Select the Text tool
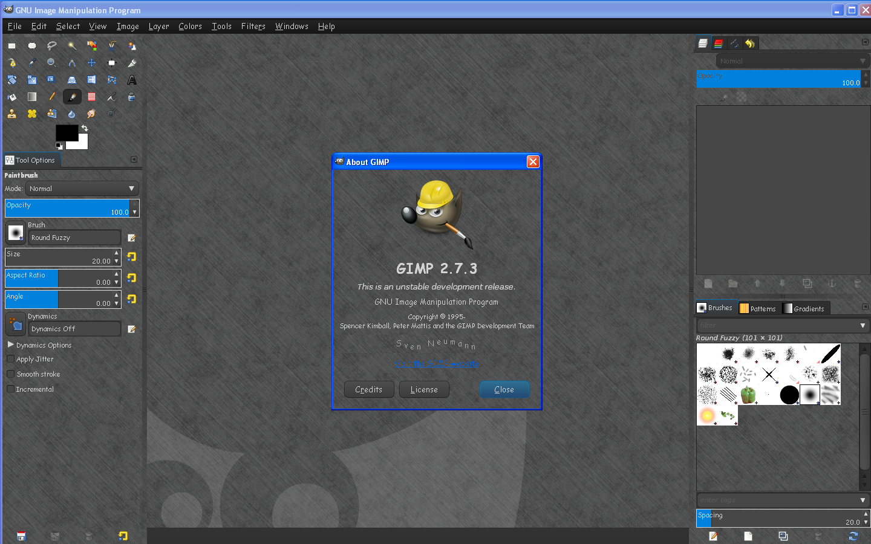 click(132, 80)
